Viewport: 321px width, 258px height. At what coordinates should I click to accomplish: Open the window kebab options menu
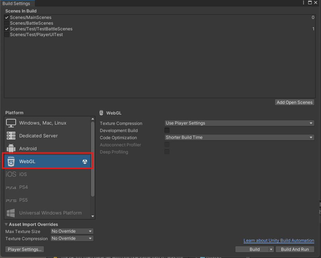coord(304,2)
